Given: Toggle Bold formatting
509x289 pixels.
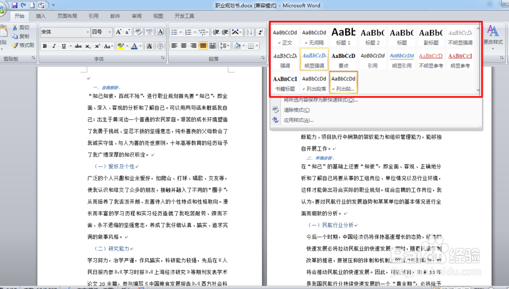Looking at the screenshot, I should tap(45, 46).
